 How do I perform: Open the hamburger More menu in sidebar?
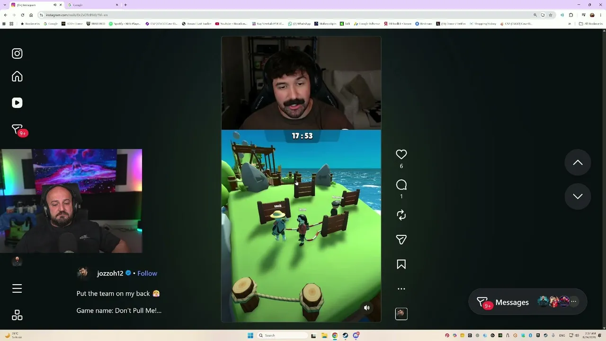coord(17,288)
